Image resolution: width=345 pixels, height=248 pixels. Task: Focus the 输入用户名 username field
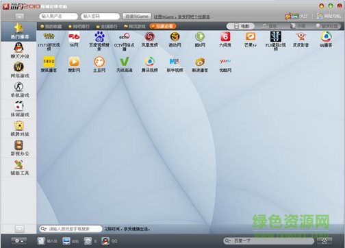click(58, 16)
